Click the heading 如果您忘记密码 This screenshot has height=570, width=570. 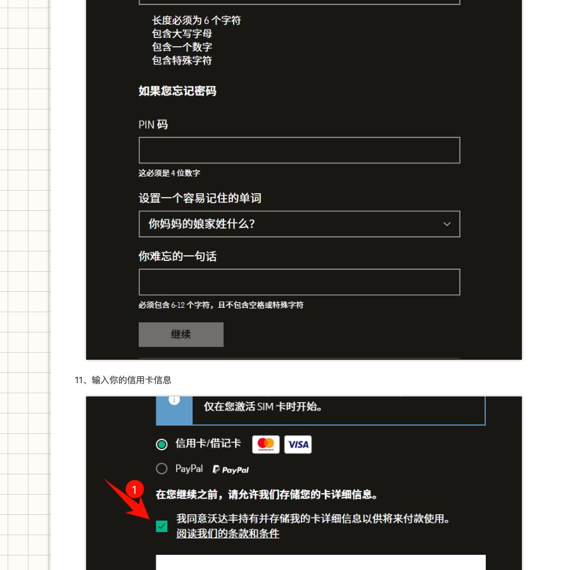(x=177, y=91)
